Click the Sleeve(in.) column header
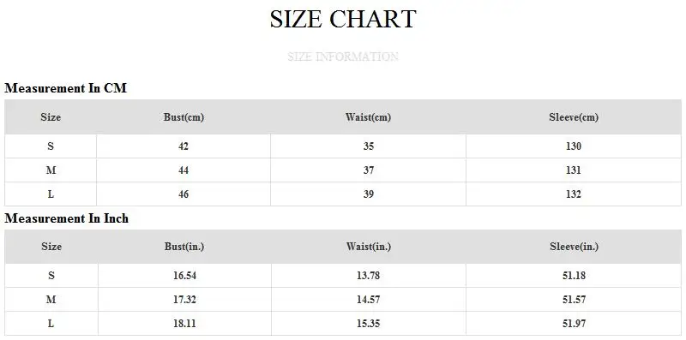686x340 pixels. click(x=574, y=247)
